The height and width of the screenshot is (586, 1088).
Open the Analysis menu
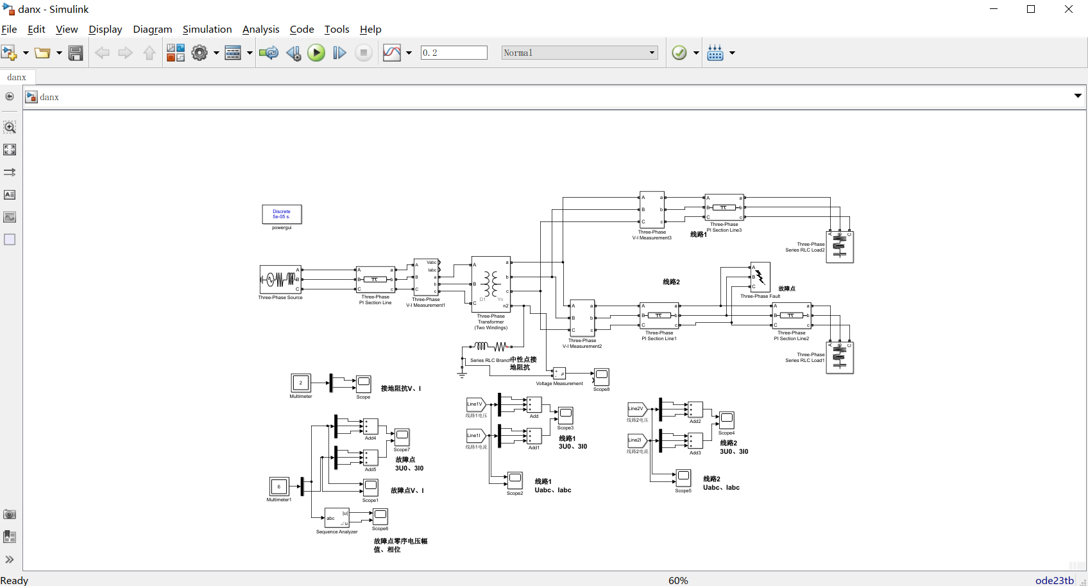[x=260, y=29]
